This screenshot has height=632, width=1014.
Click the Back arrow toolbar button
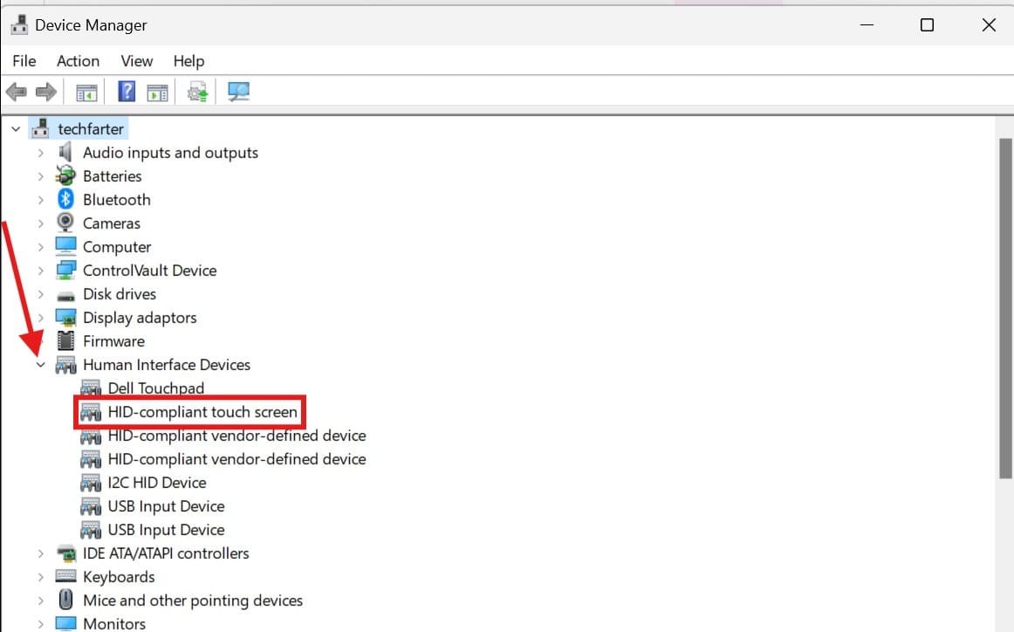[x=16, y=92]
